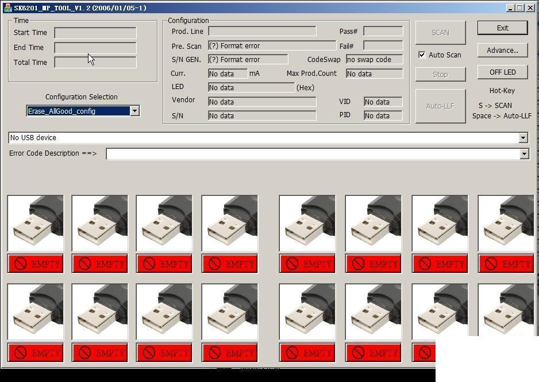Open the Advance.. settings button
Image resolution: width=539 pixels, height=382 pixels.
[x=503, y=51]
